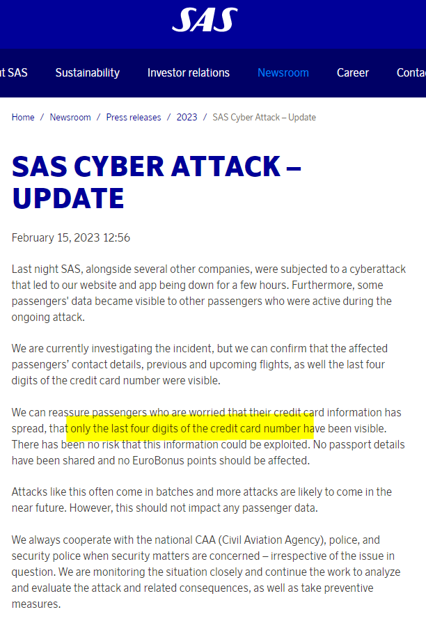The width and height of the screenshot is (426, 628).
Task: Click the February 15, 2023 12:56 date
Action: tap(71, 238)
